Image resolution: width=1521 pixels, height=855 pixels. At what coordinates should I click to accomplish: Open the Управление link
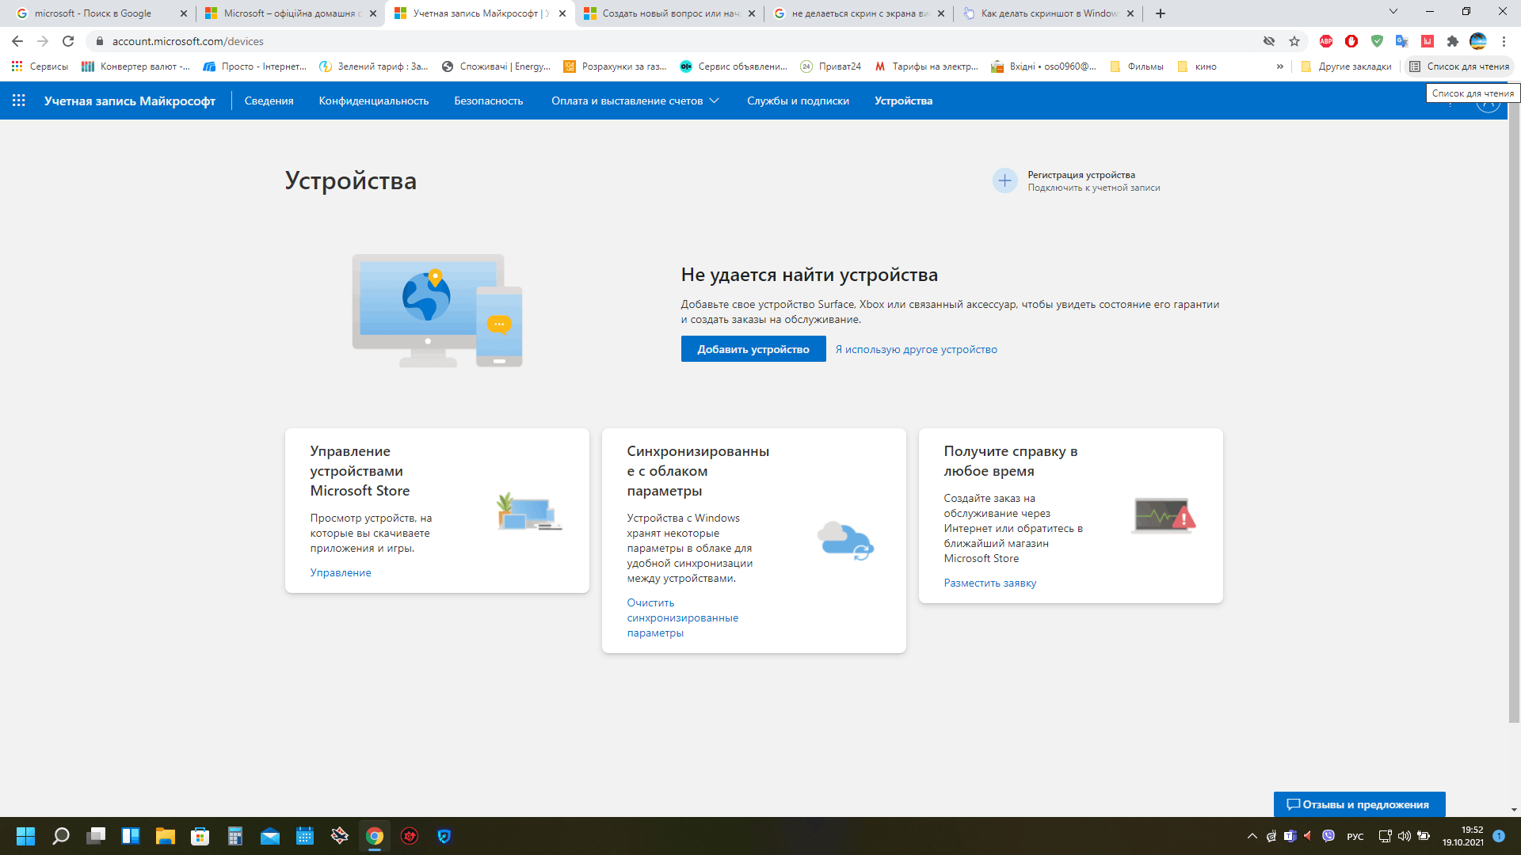click(x=341, y=572)
